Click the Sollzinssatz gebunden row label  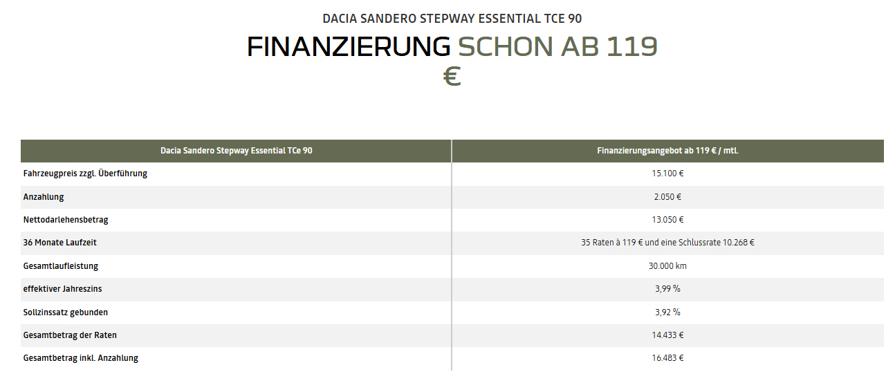tap(66, 312)
